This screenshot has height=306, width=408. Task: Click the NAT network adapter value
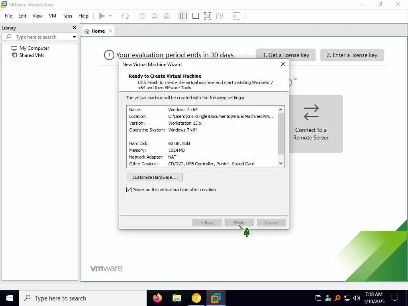tap(172, 157)
